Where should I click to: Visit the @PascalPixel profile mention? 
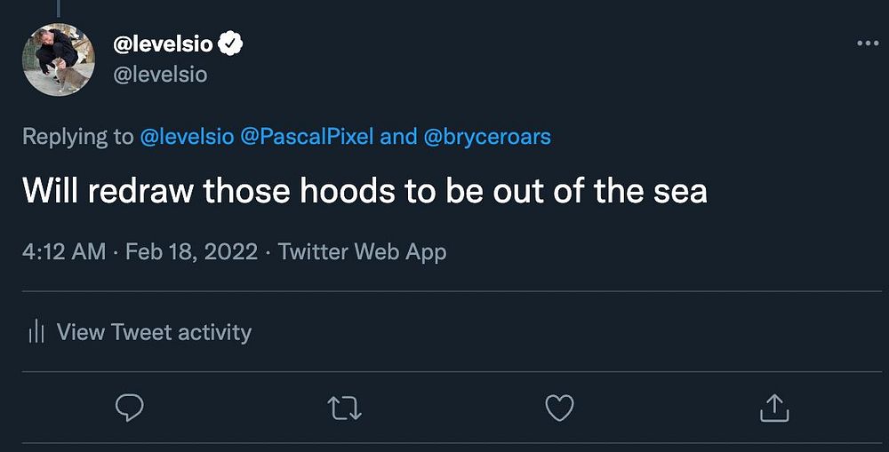pos(307,137)
